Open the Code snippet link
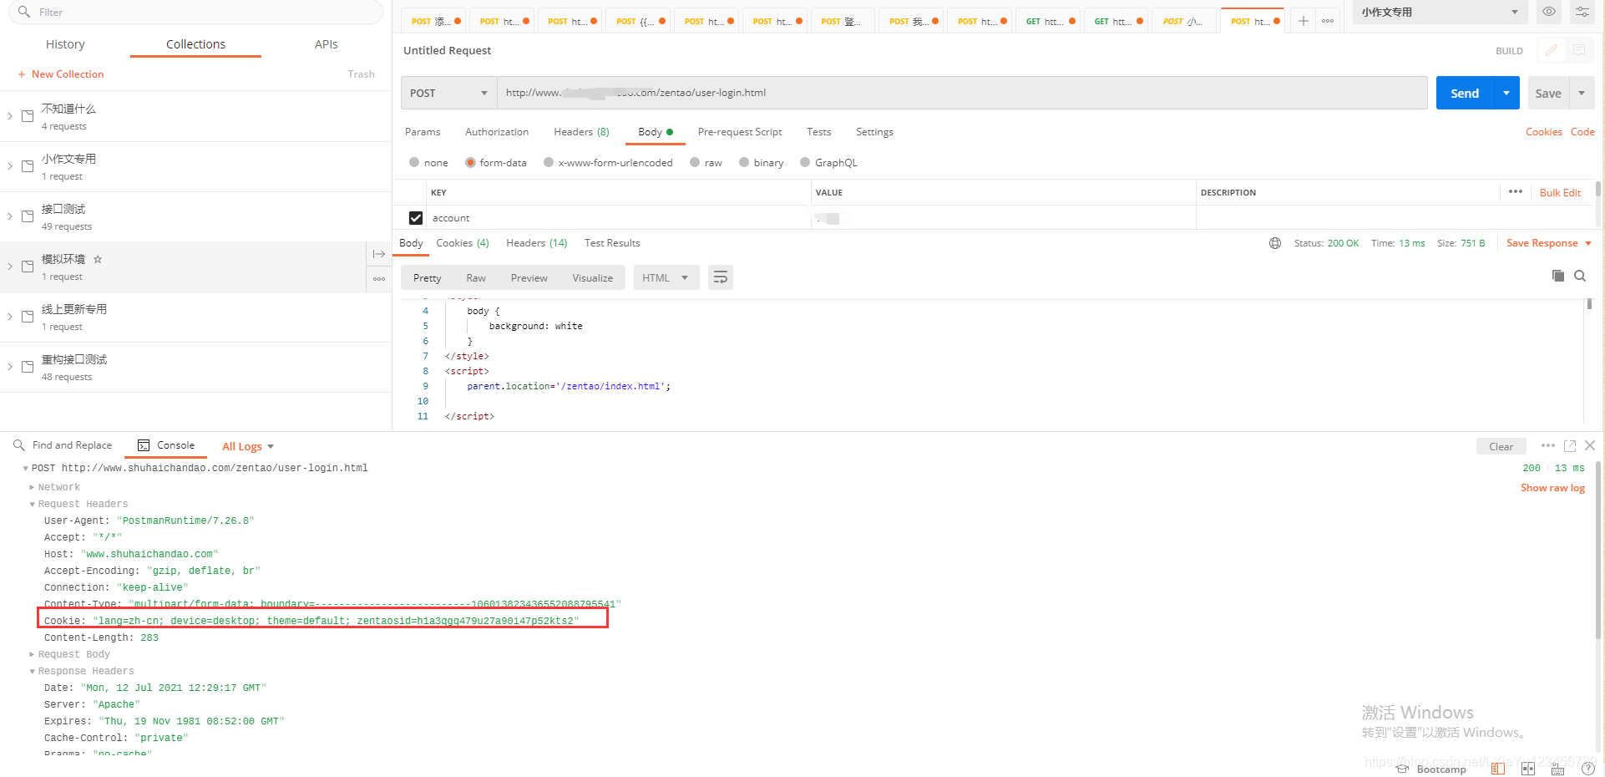 click(1582, 132)
